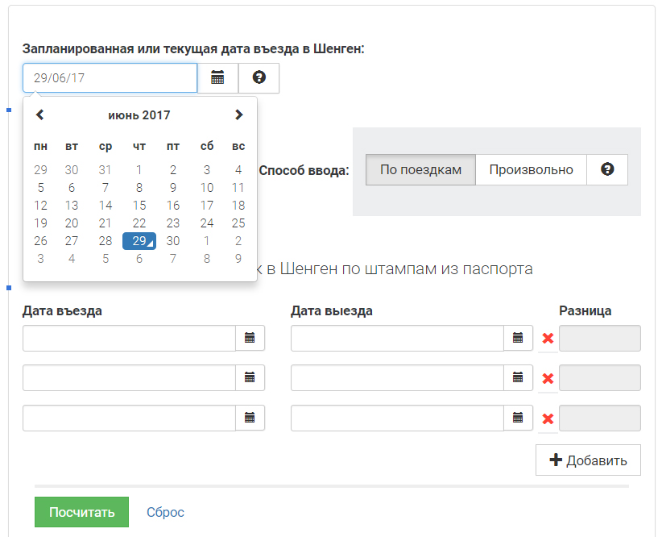The image size is (662, 537).
Task: Select the По поездкам input mode
Action: [x=420, y=169]
